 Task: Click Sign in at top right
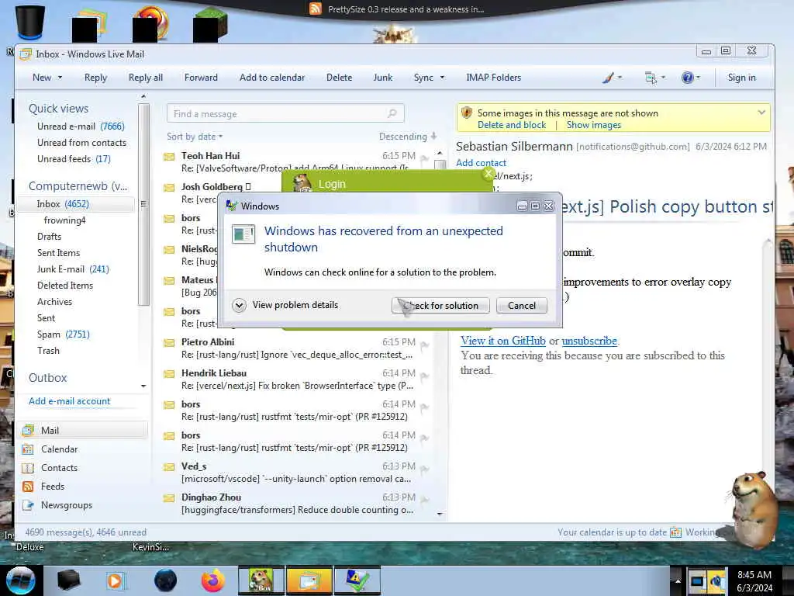coord(741,78)
